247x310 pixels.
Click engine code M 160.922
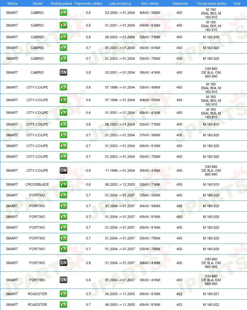211,305
